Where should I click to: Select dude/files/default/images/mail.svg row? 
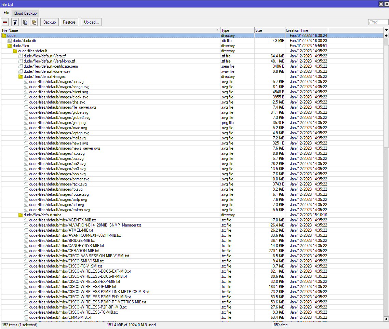(192, 138)
